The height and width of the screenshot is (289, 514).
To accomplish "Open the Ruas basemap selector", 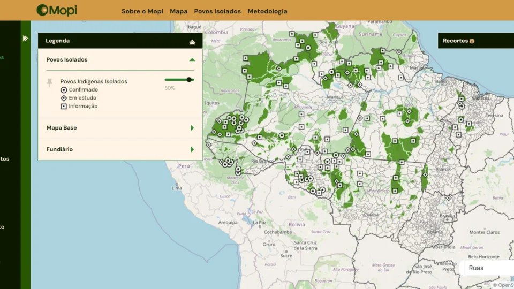I will point(487,268).
